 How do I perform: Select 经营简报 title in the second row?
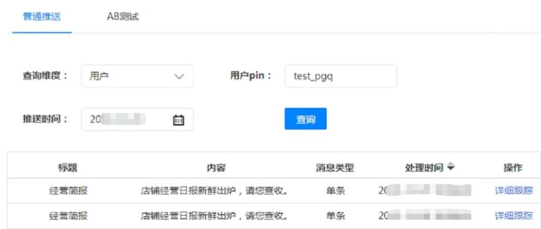(x=68, y=216)
